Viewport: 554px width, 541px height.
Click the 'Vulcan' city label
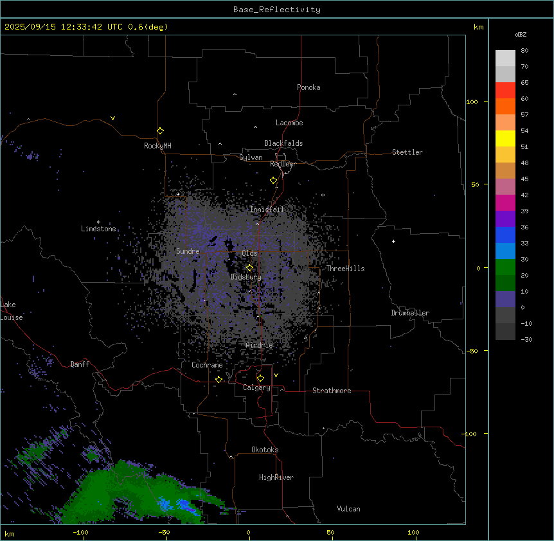click(349, 509)
